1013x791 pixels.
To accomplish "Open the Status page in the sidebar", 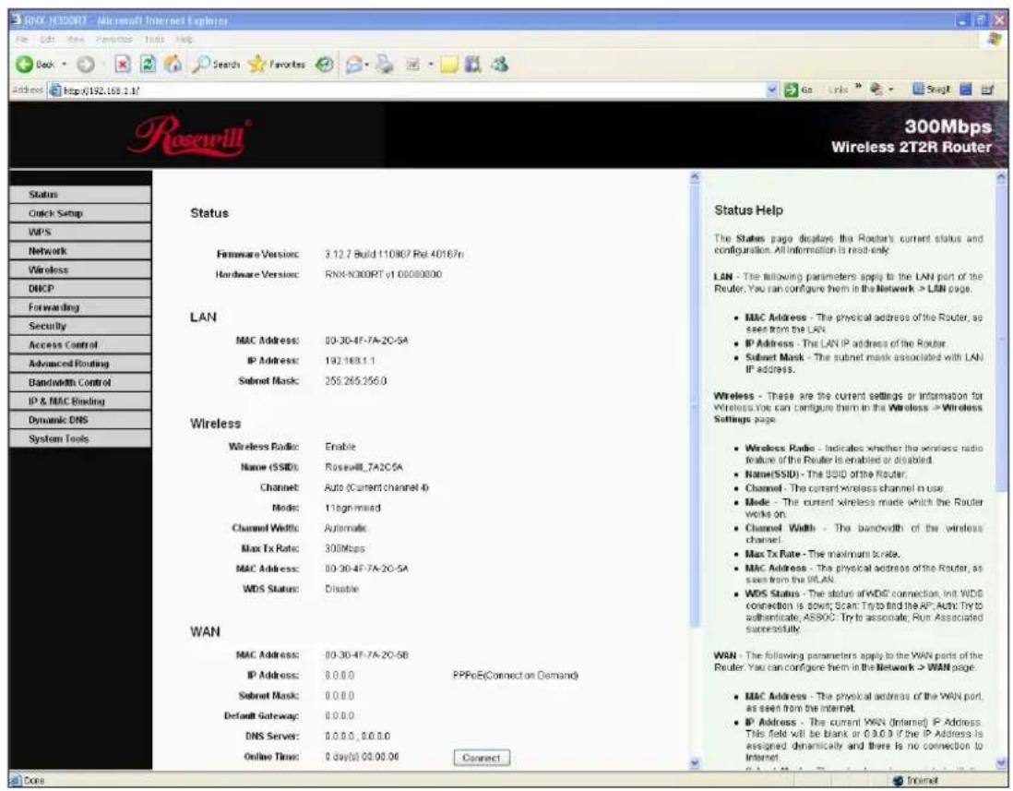I will (x=80, y=195).
